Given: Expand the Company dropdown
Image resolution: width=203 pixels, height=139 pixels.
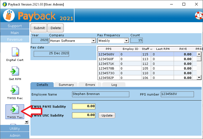Looking at the screenshot, I should coord(93,41).
